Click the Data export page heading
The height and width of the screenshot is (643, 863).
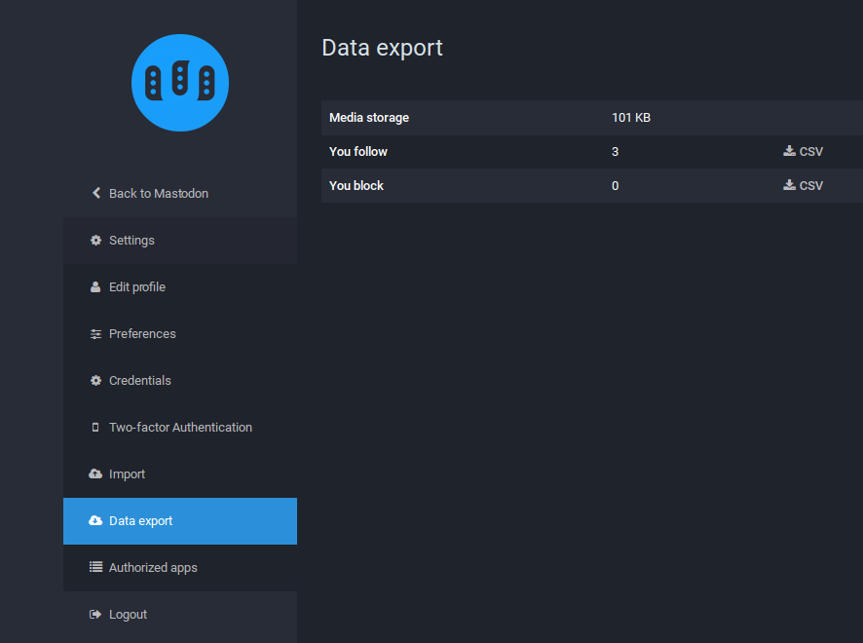coord(383,48)
